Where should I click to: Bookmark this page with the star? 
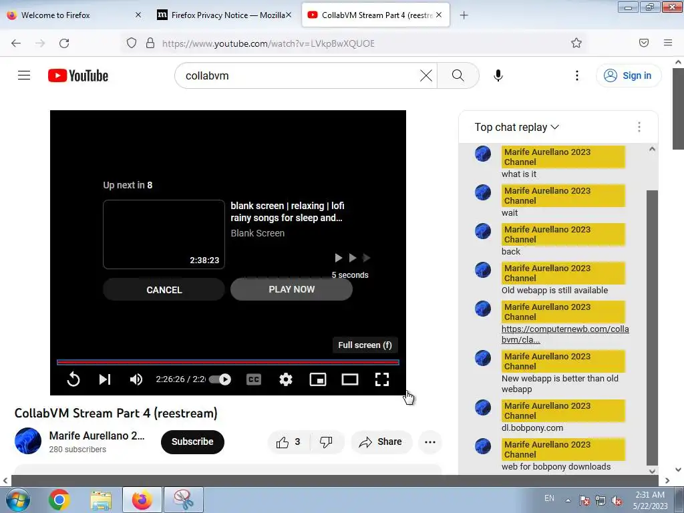(x=576, y=43)
